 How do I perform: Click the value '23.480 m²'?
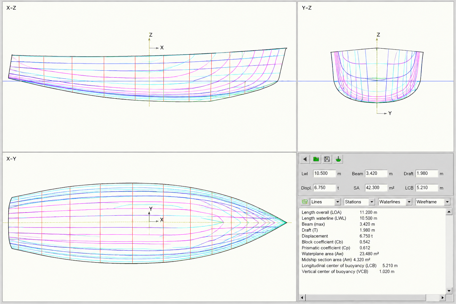tap(369, 254)
